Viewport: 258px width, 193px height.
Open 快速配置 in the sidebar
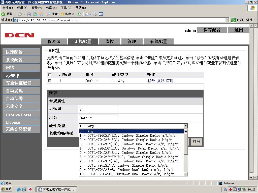point(21,52)
